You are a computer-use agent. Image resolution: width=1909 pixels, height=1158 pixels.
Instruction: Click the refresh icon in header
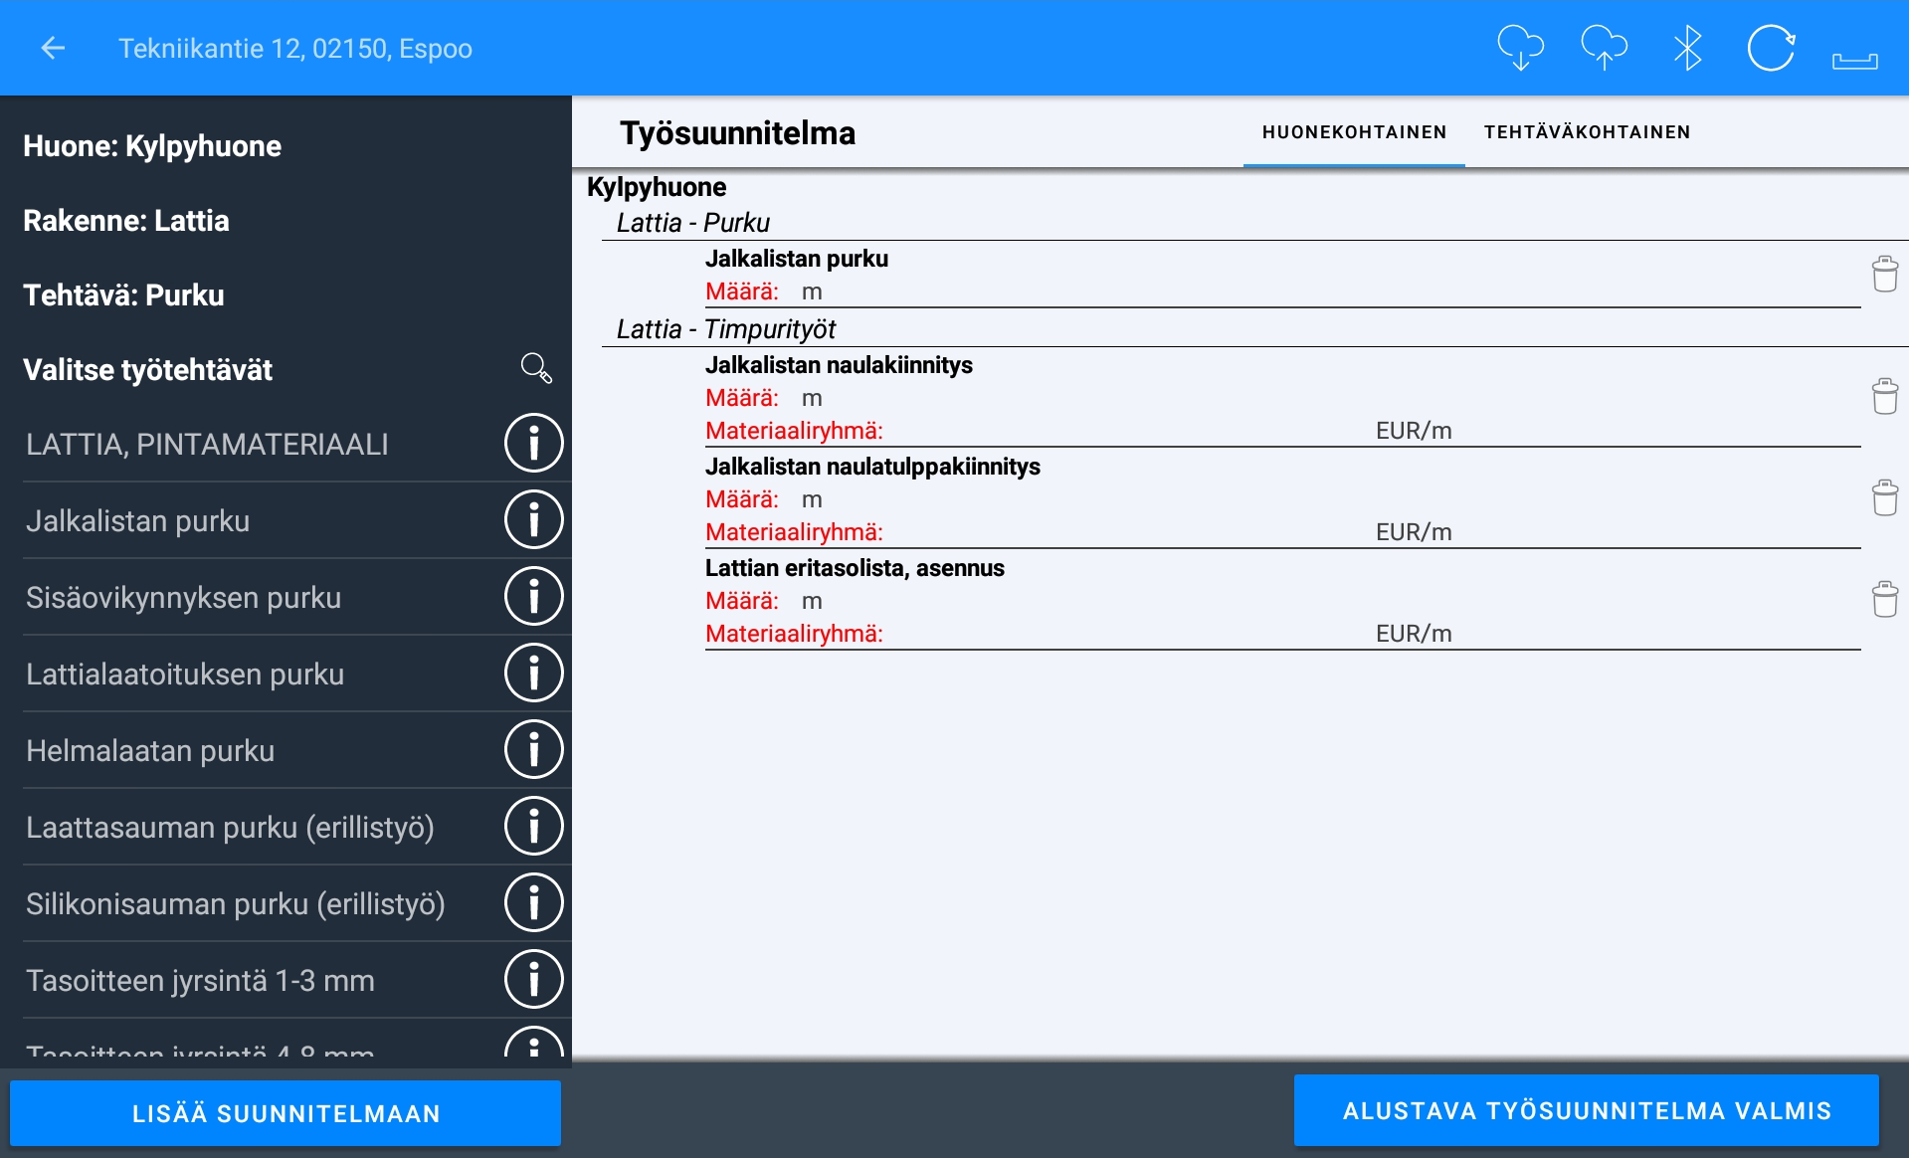click(1771, 48)
